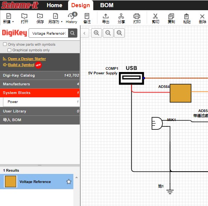Collapse the System Blocks section
208x206 pixels.
point(40,93)
